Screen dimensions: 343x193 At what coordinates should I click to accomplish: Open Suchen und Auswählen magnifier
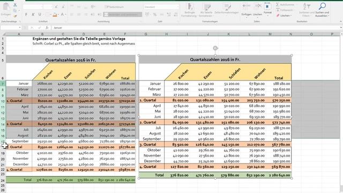click(x=322, y=10)
